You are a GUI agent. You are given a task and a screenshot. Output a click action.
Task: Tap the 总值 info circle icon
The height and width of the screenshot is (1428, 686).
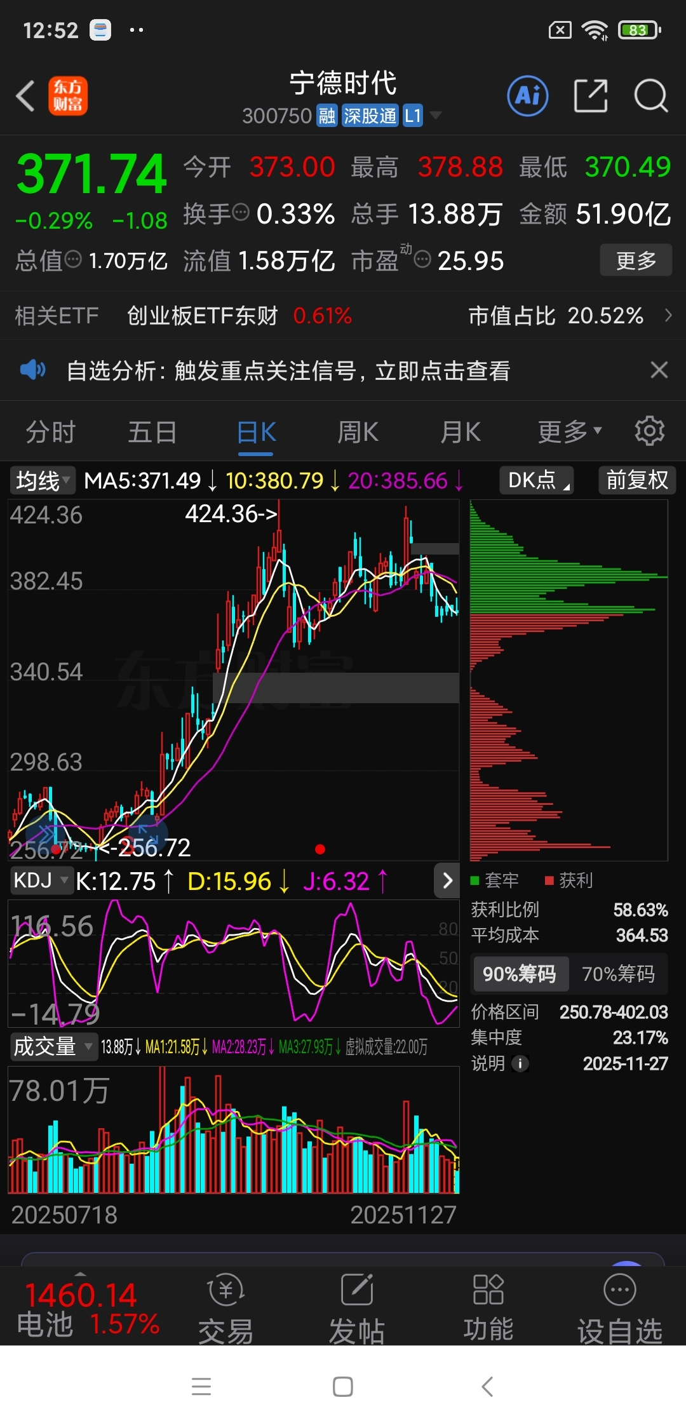74,259
